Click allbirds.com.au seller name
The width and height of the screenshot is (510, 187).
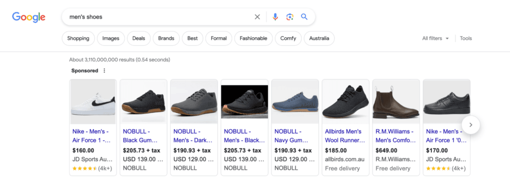tap(345, 160)
